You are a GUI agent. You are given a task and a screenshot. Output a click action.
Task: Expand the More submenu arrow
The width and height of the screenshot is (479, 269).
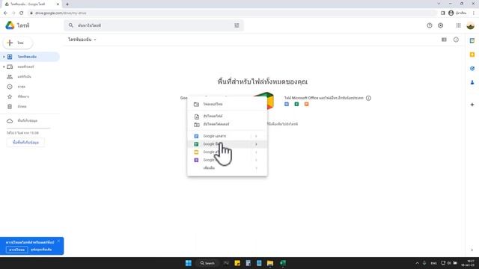256,168
